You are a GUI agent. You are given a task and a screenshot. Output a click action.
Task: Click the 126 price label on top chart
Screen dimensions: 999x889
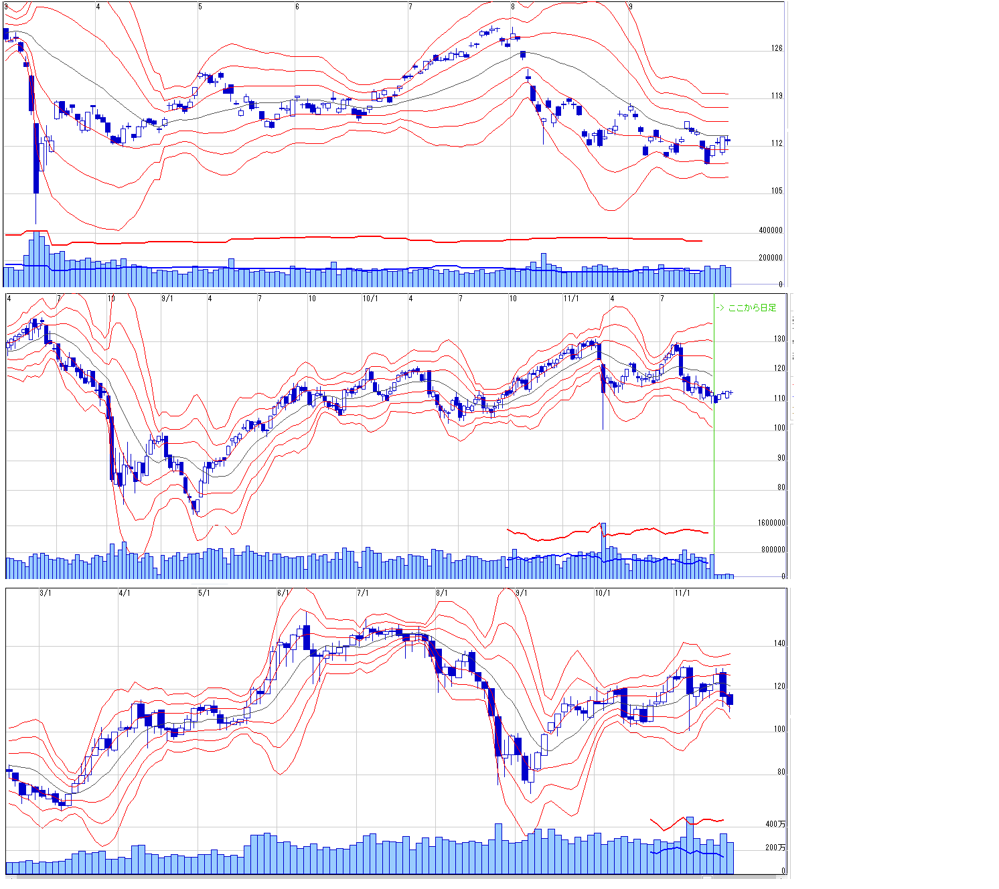coord(777,48)
